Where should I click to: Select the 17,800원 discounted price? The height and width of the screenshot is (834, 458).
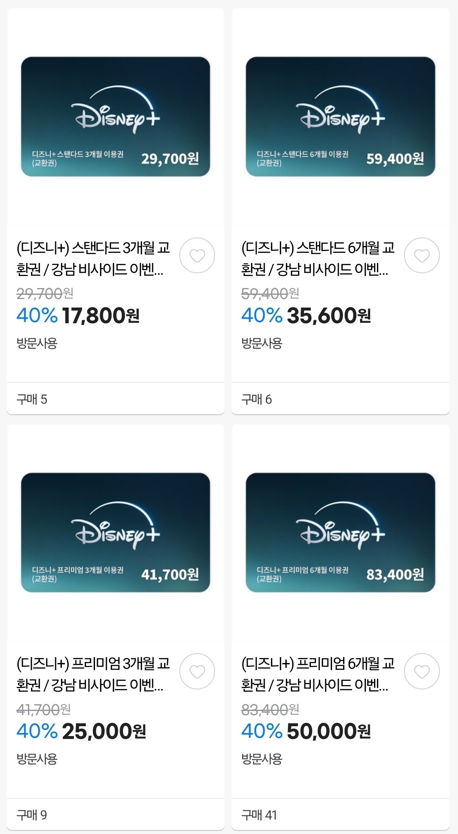(x=101, y=316)
